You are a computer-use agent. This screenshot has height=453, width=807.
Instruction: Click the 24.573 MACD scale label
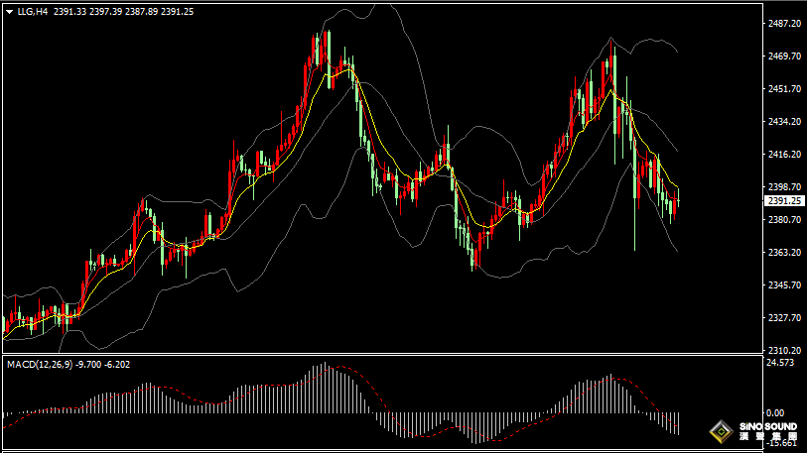coord(782,363)
